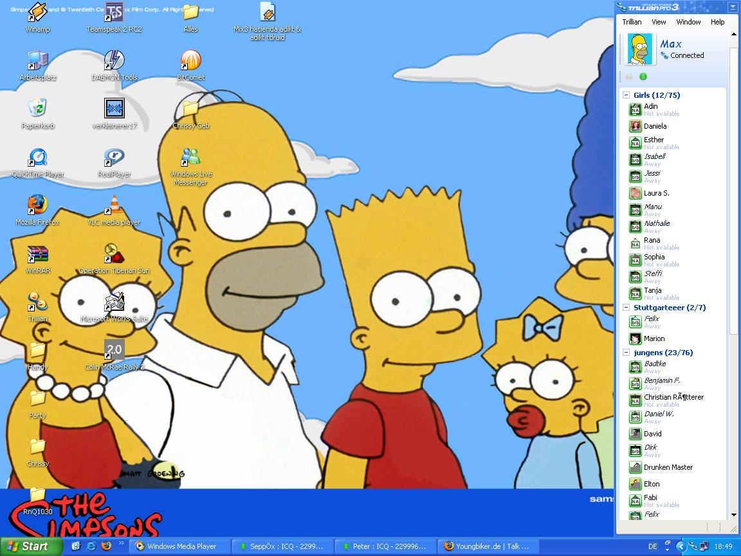The height and width of the screenshot is (556, 741).
Task: Open the Trillian menu
Action: coord(632,22)
